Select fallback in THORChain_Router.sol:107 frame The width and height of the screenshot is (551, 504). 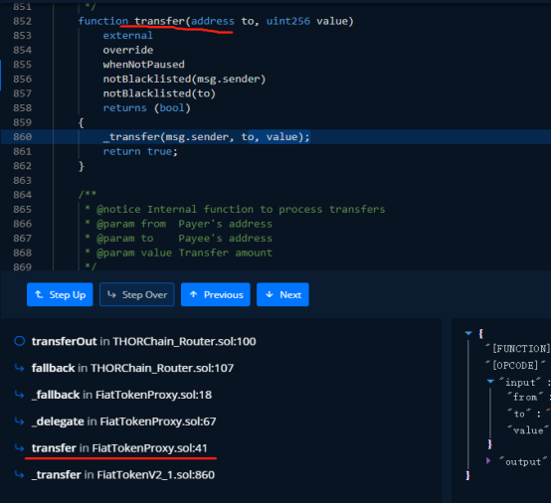point(132,368)
